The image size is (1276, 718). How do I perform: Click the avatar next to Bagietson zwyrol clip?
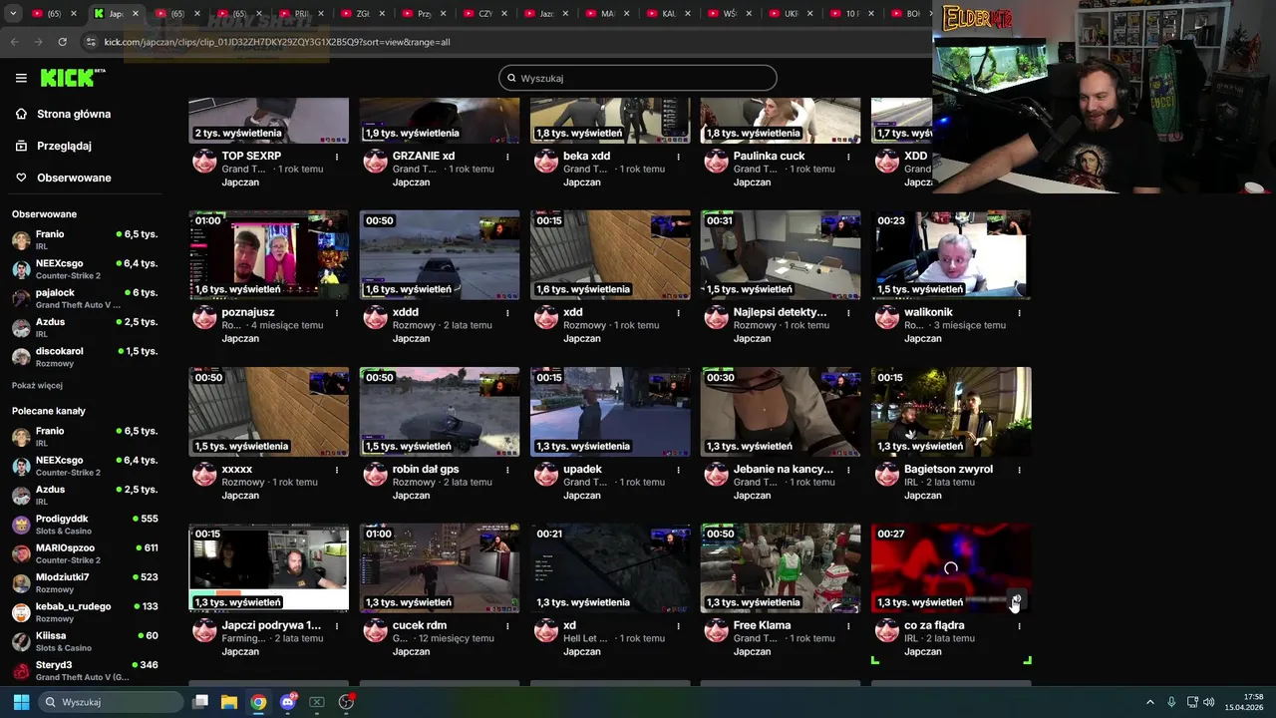887,475
